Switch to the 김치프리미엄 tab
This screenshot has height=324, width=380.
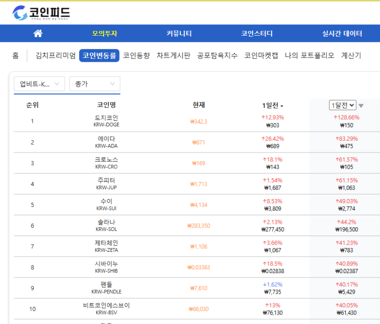coord(56,56)
